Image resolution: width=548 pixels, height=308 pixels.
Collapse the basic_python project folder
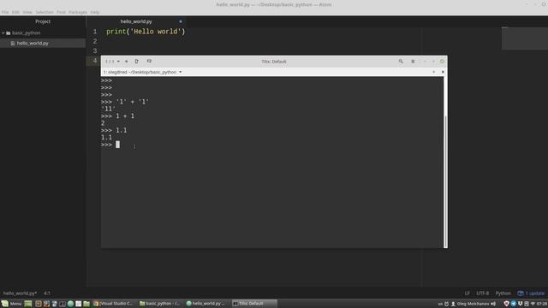3,33
